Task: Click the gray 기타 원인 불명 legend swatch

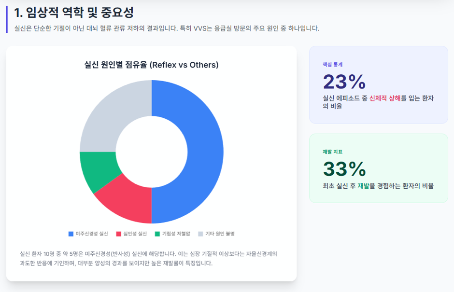Action: pyautogui.click(x=200, y=234)
